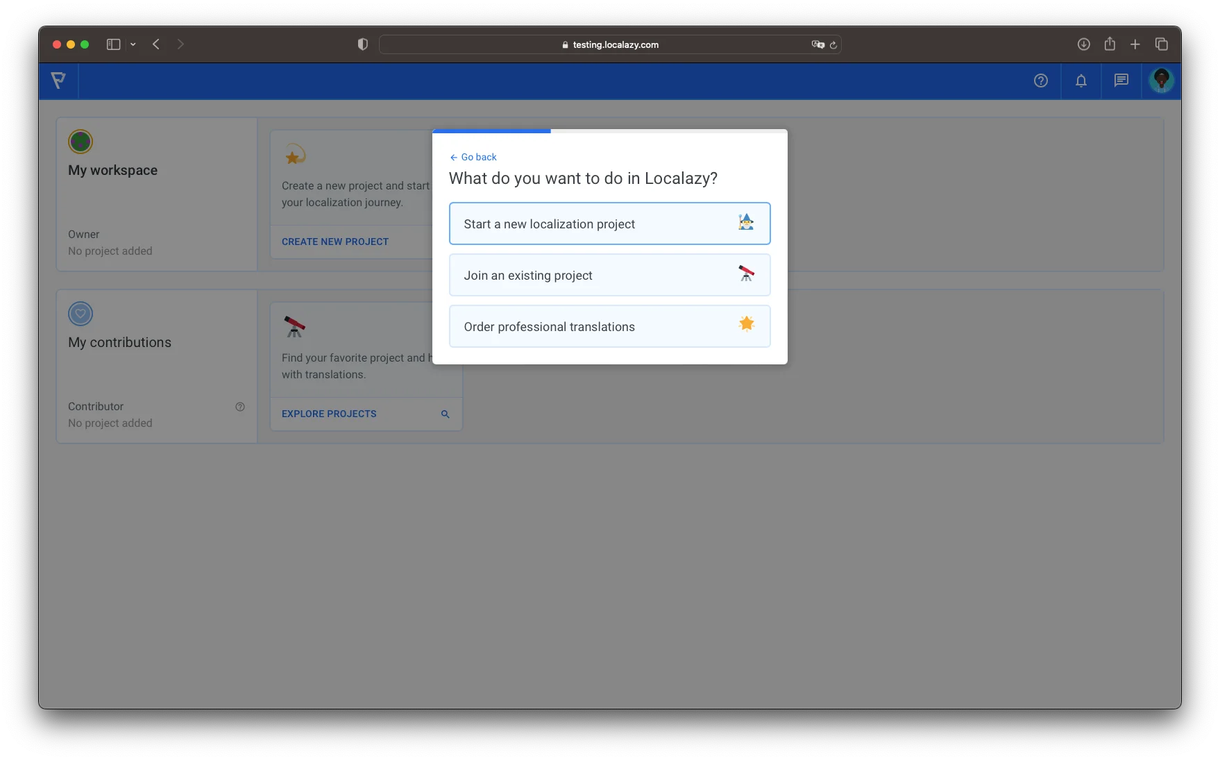Select Start a new localization project
Viewport: 1220px width, 760px height.
pos(609,223)
